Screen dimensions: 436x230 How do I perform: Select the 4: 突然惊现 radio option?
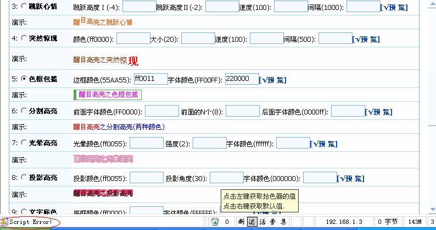point(24,37)
